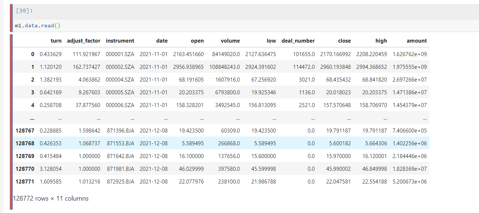Click turn value 0.433629
479x213 pixels.
tap(51, 54)
